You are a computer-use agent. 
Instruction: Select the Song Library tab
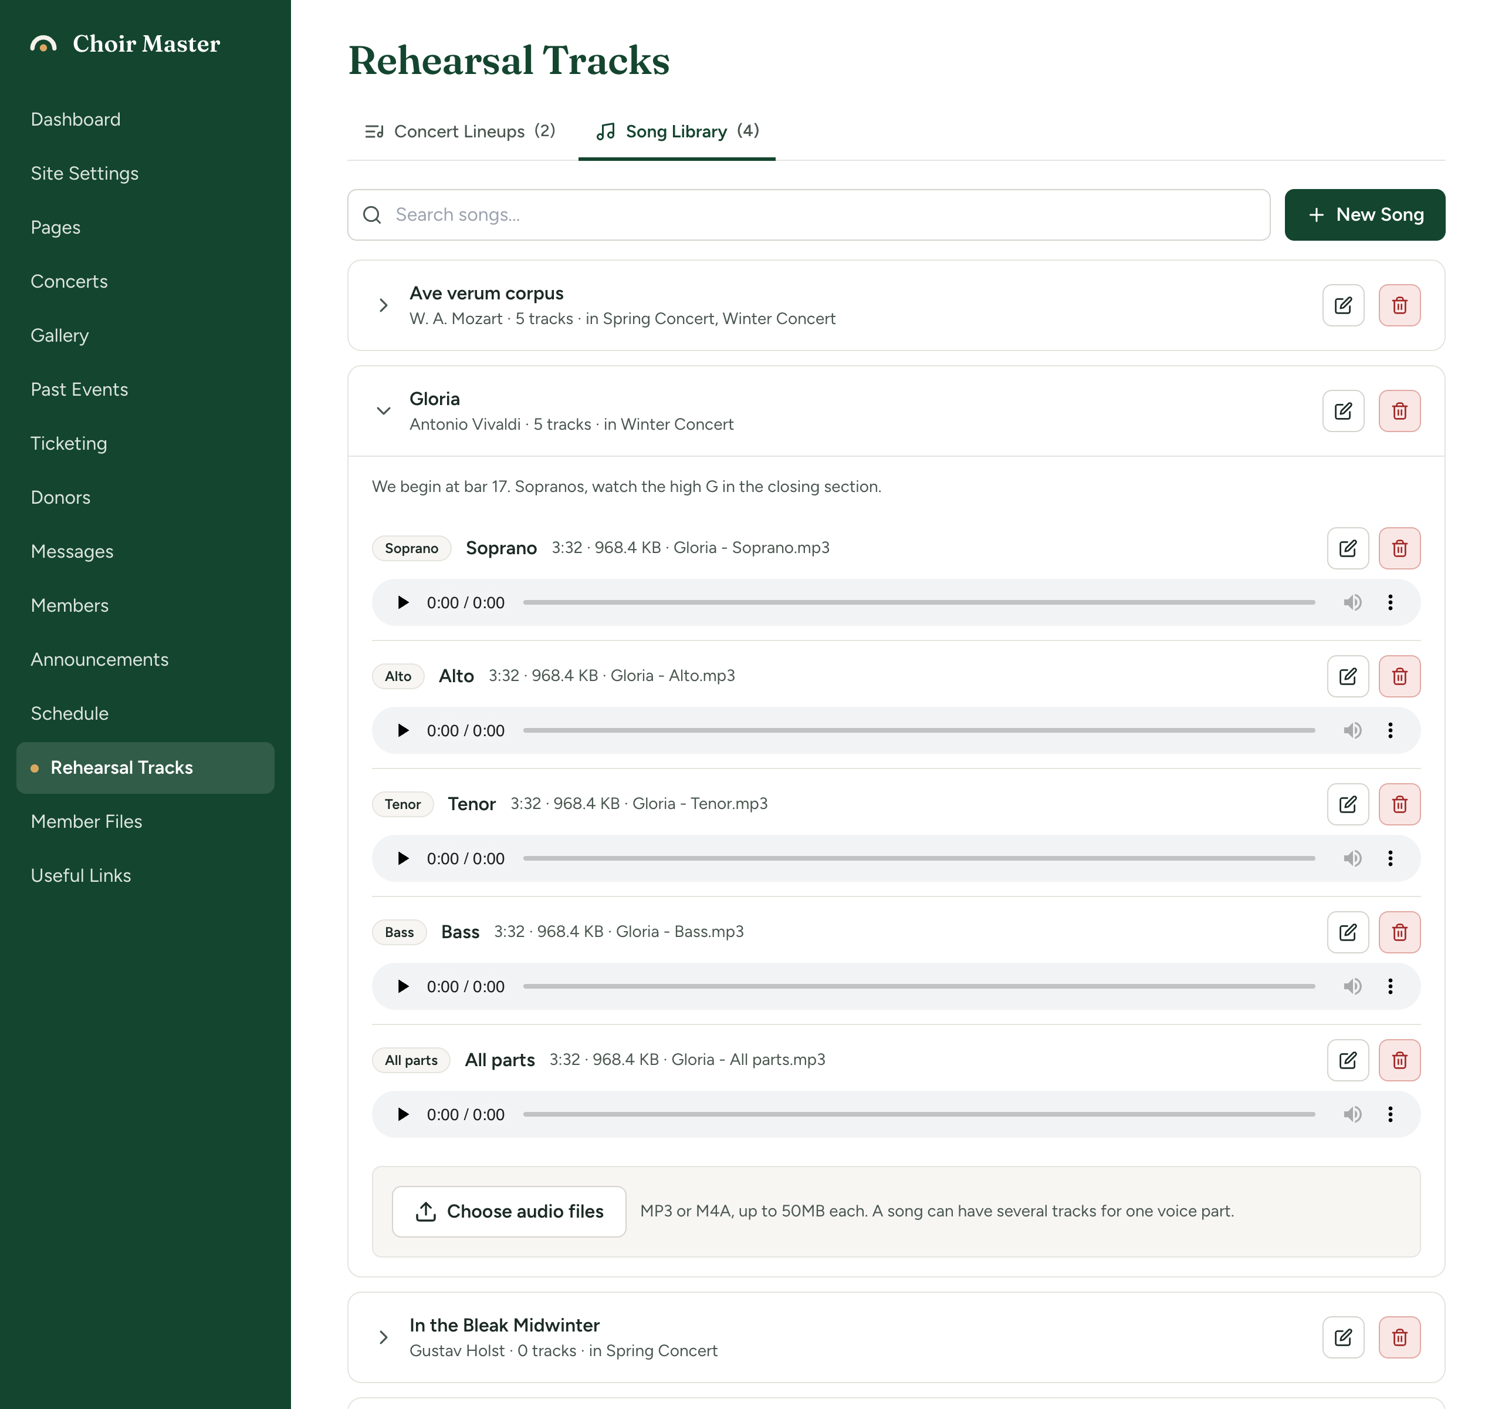[x=677, y=132]
